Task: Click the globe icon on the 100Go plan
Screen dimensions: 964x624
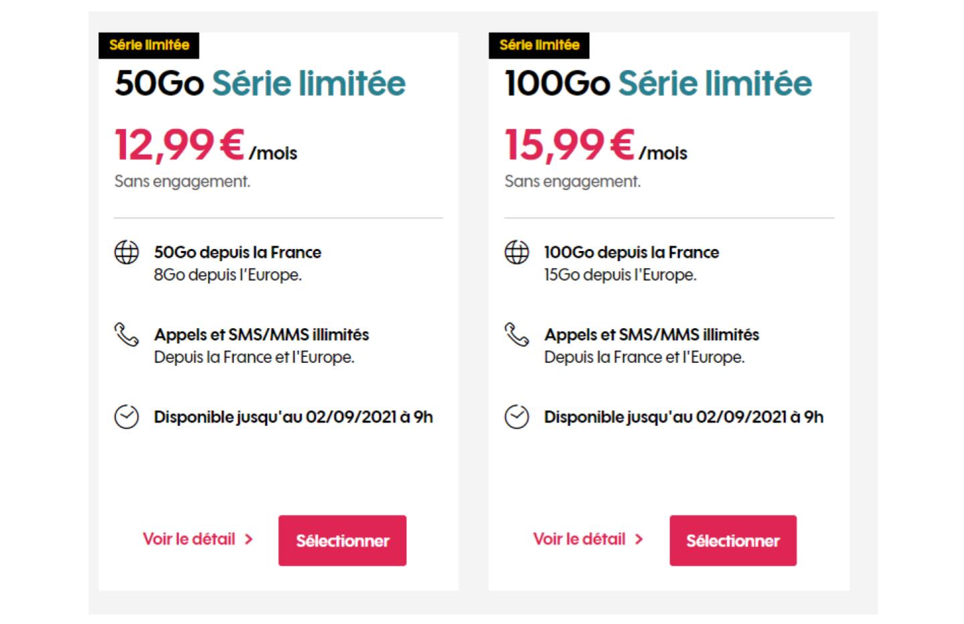Action: [x=517, y=253]
